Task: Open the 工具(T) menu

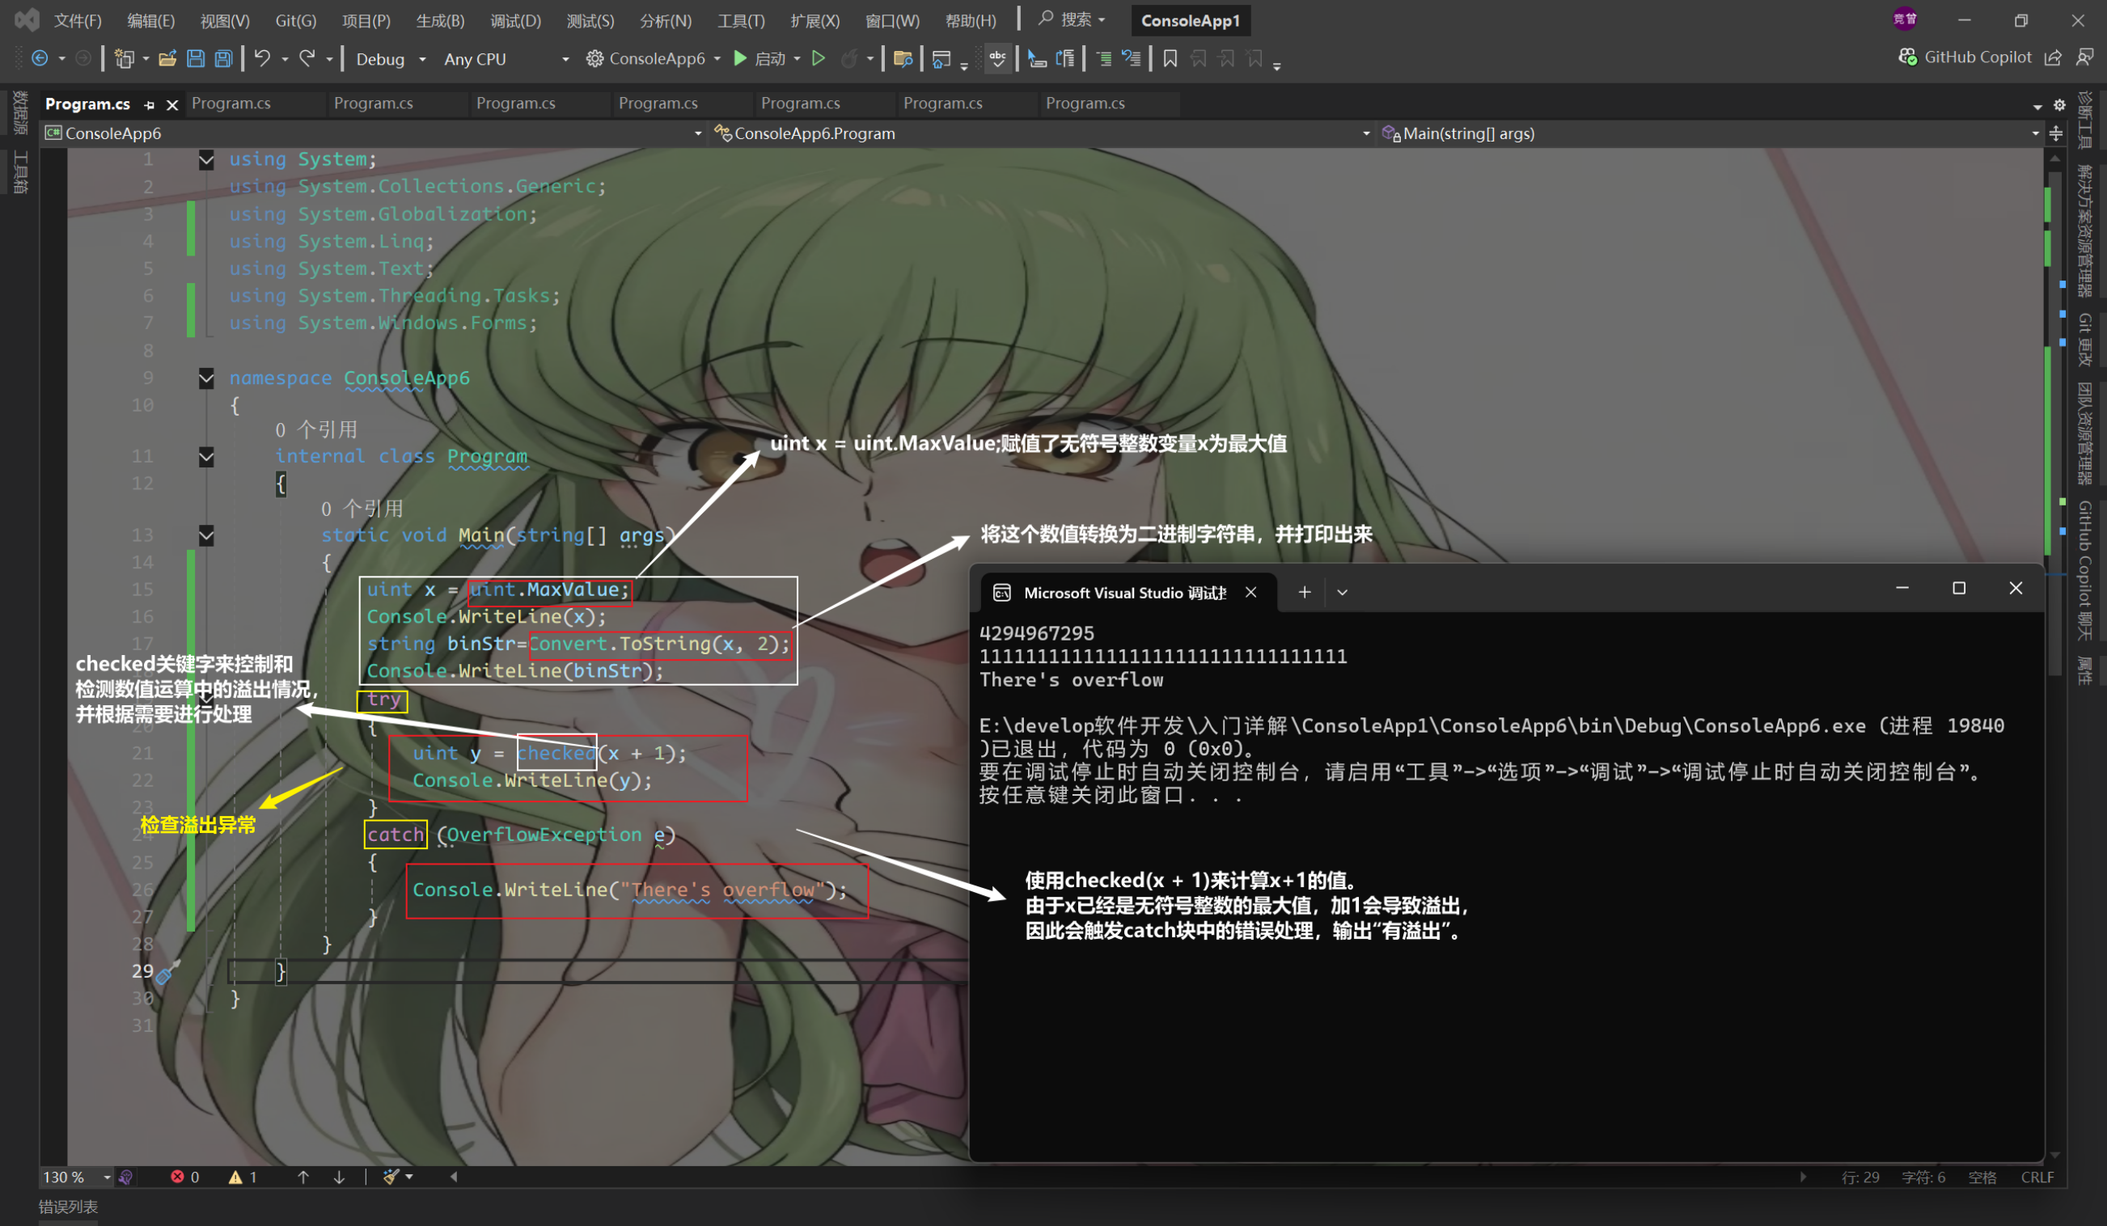Action: point(741,21)
